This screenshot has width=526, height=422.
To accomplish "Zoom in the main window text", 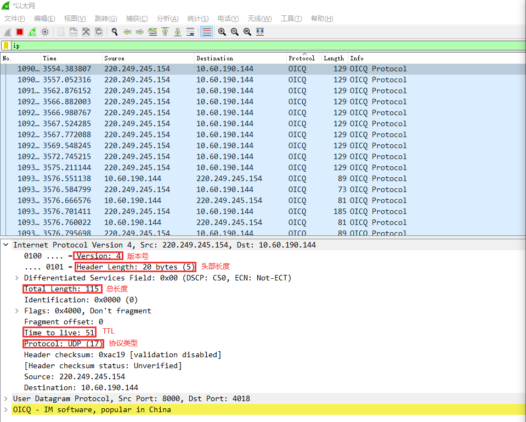I will pos(222,32).
